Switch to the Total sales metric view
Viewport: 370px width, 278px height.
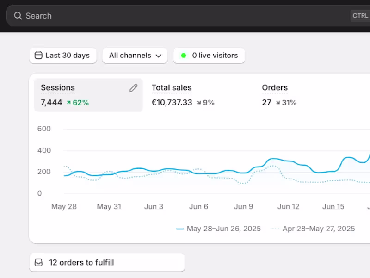pos(172,95)
